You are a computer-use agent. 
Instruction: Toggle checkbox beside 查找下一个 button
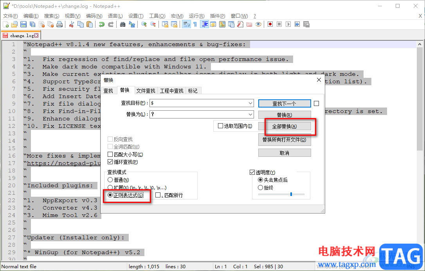[x=316, y=103]
